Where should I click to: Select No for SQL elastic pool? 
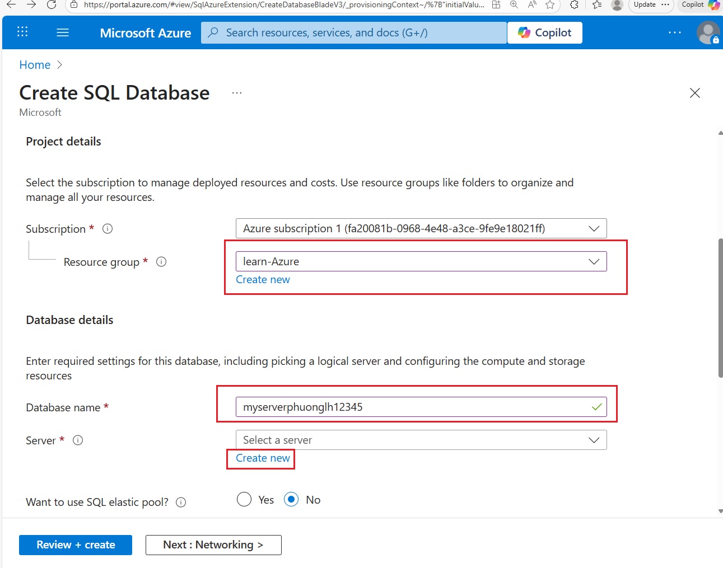point(291,499)
